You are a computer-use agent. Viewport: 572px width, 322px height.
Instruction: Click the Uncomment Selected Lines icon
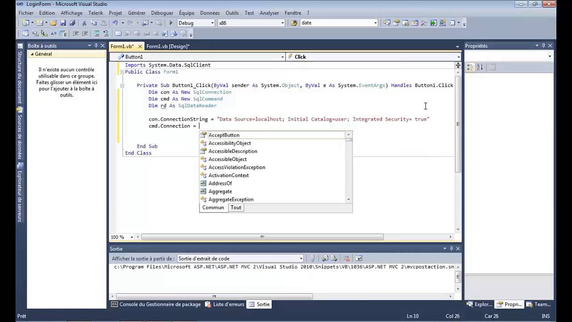point(106,34)
